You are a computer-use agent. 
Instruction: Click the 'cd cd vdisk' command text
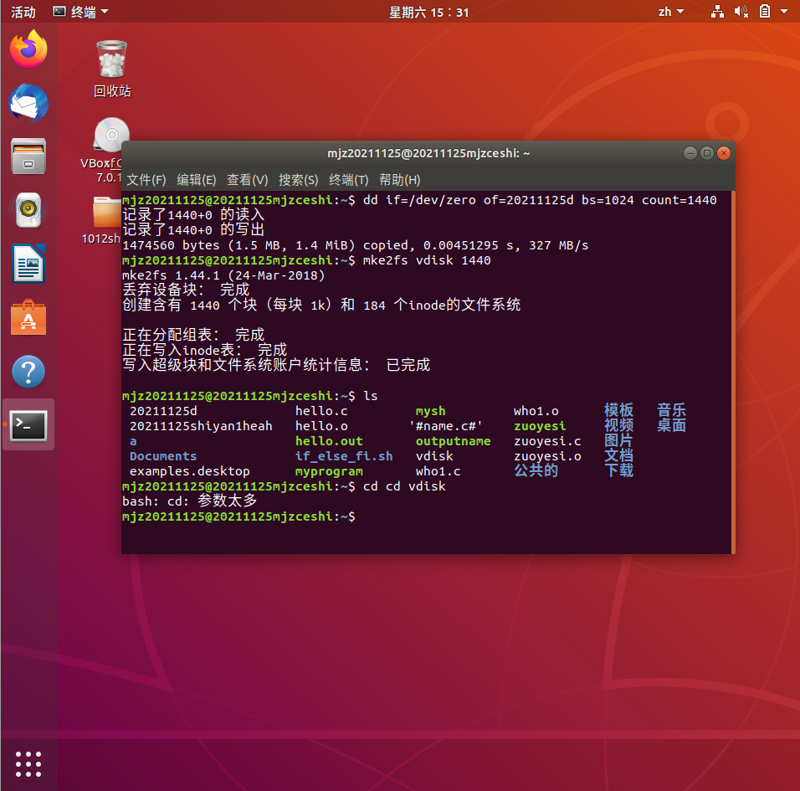(x=404, y=486)
